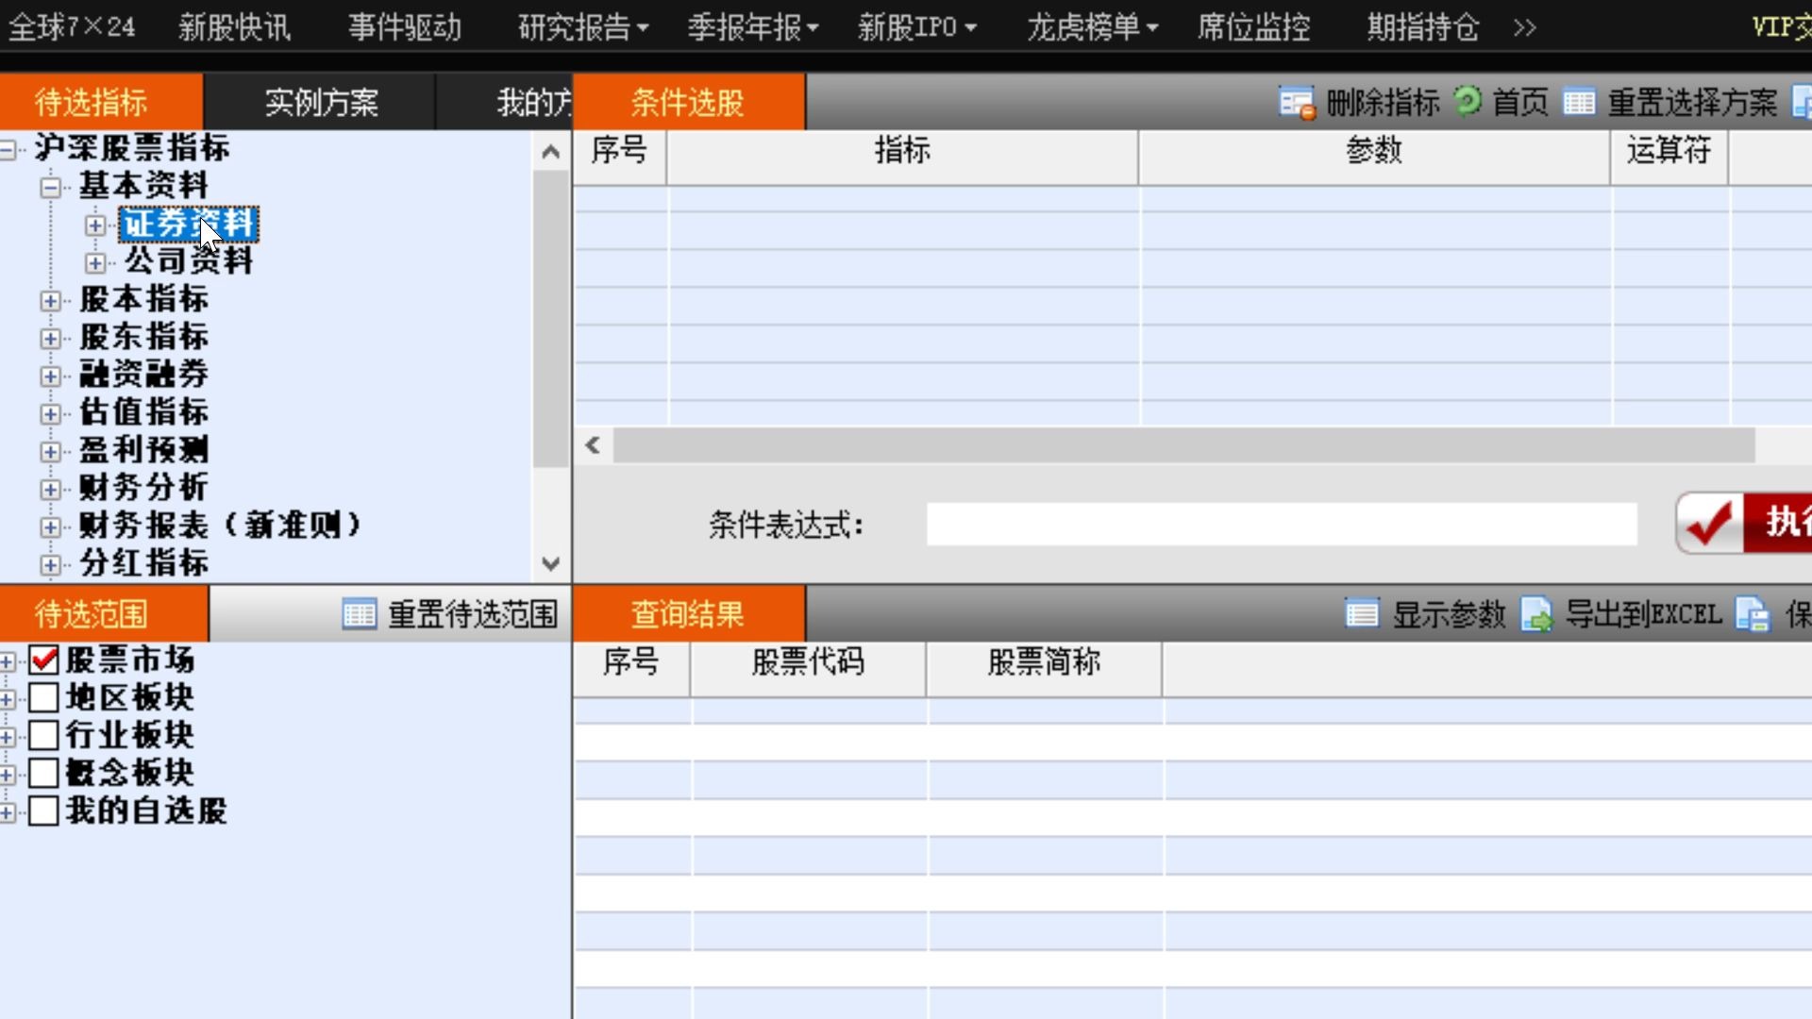Click the save scheme disk icon
Image resolution: width=1812 pixels, height=1019 pixels.
1753,614
